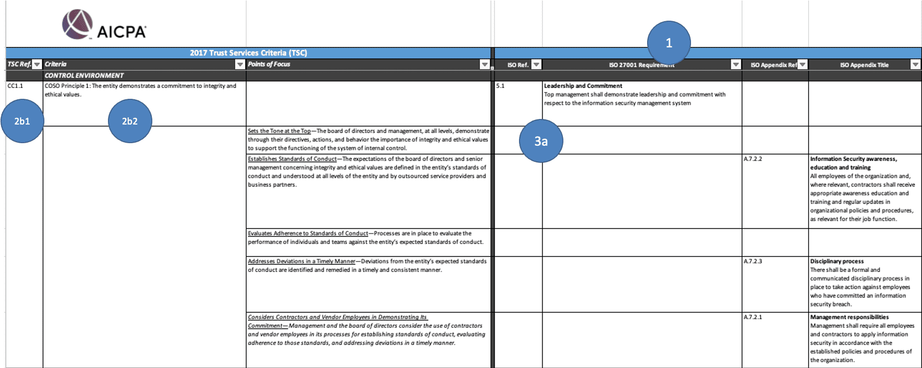
Task: Select ISO Ref cell '5.1'
Action: (x=518, y=103)
